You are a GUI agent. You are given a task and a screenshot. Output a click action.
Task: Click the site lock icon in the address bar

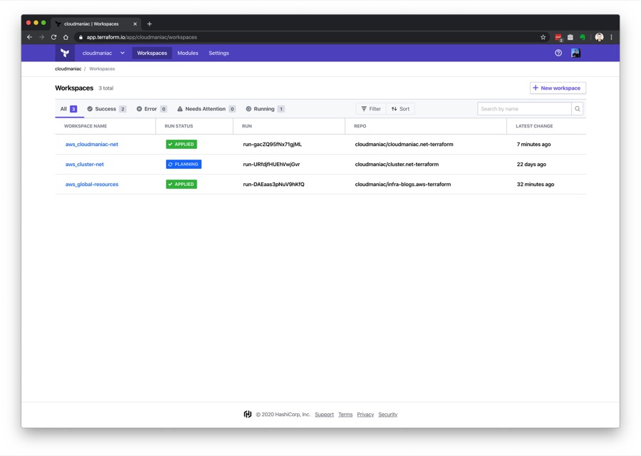tap(80, 37)
